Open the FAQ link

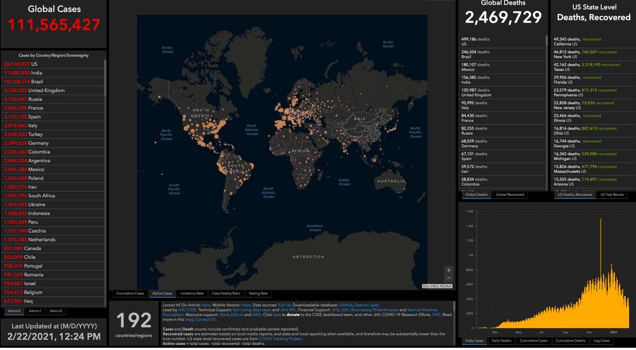436,314
